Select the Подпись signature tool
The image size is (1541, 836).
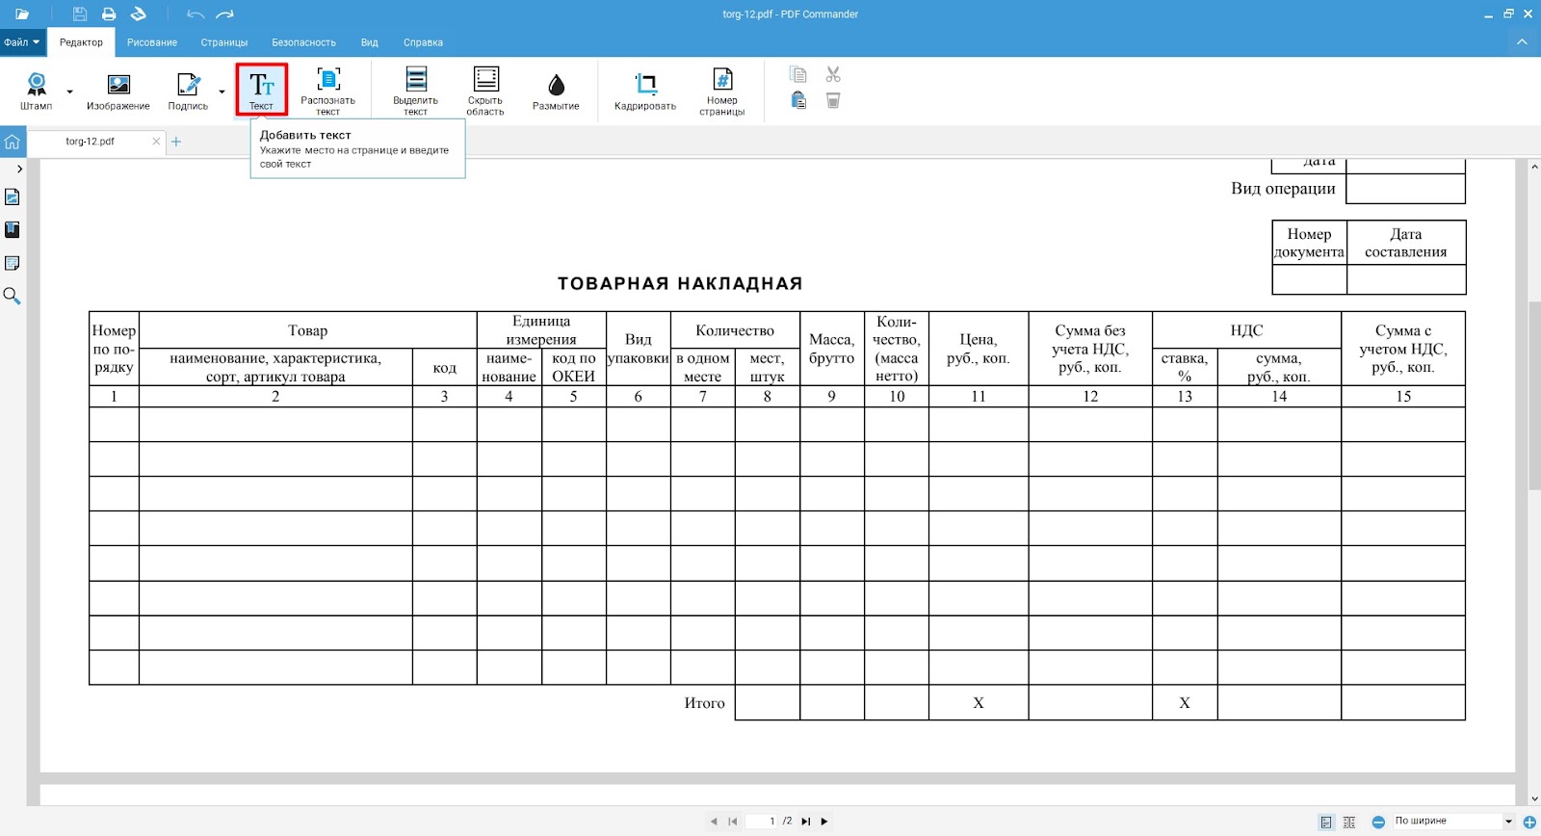(188, 91)
